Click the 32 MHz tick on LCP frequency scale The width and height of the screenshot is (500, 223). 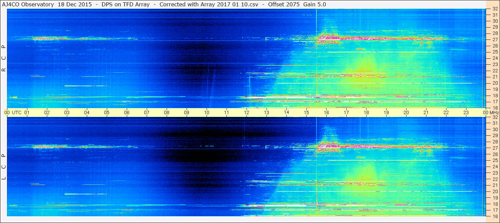[495, 117]
